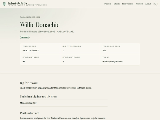Go to the Near misses page
160x120 pixels.
(x=128, y=4)
